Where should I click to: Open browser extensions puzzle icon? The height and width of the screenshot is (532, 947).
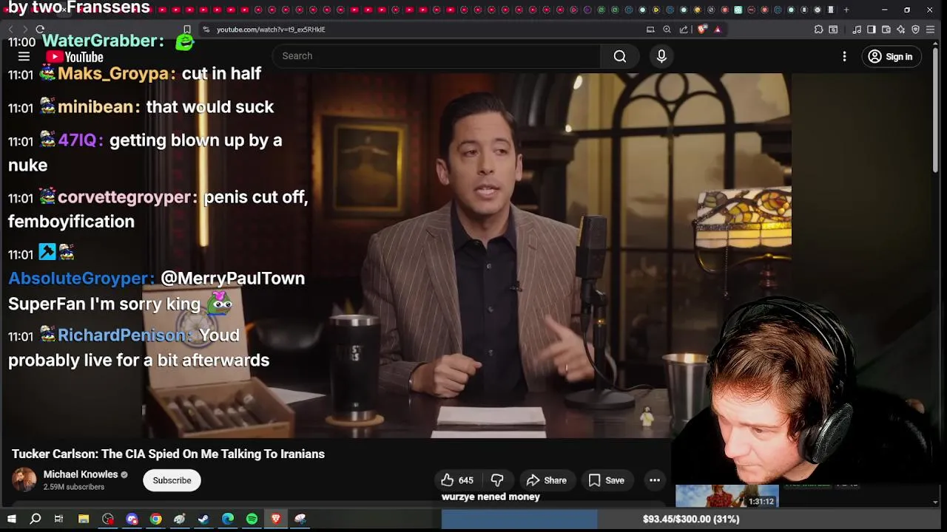pyautogui.click(x=818, y=30)
